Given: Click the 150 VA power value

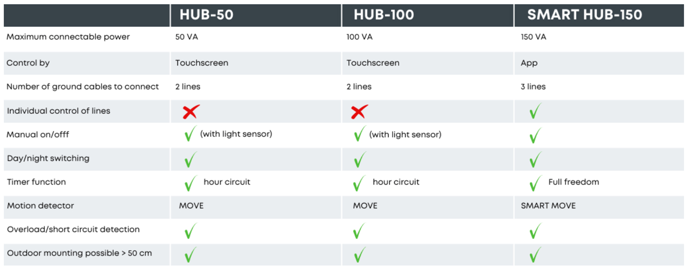Looking at the screenshot, I should coord(534,37).
